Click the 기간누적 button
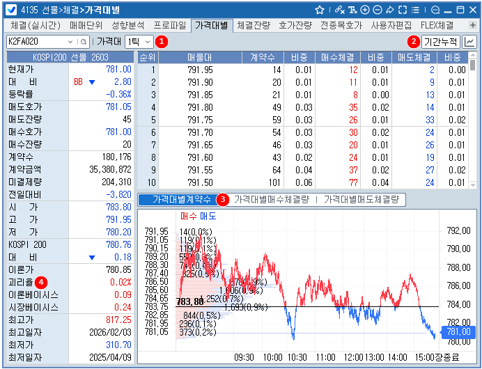This screenshot has width=482, height=369. coord(441,42)
